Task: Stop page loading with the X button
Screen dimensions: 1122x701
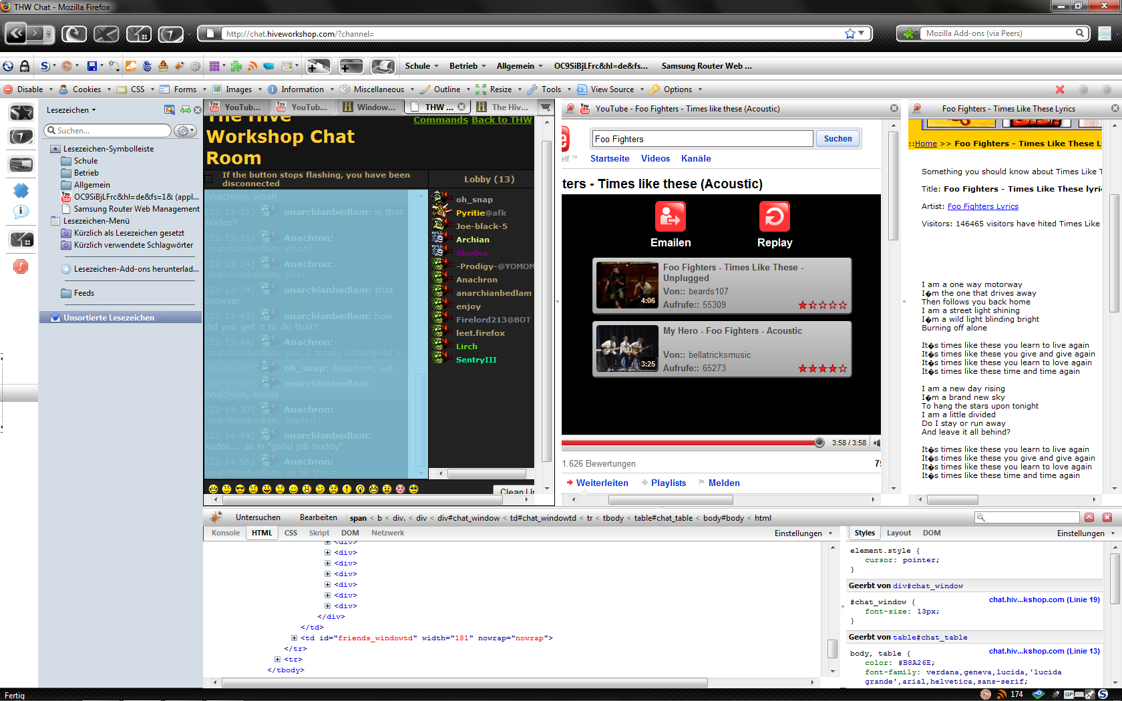Action: [x=106, y=33]
